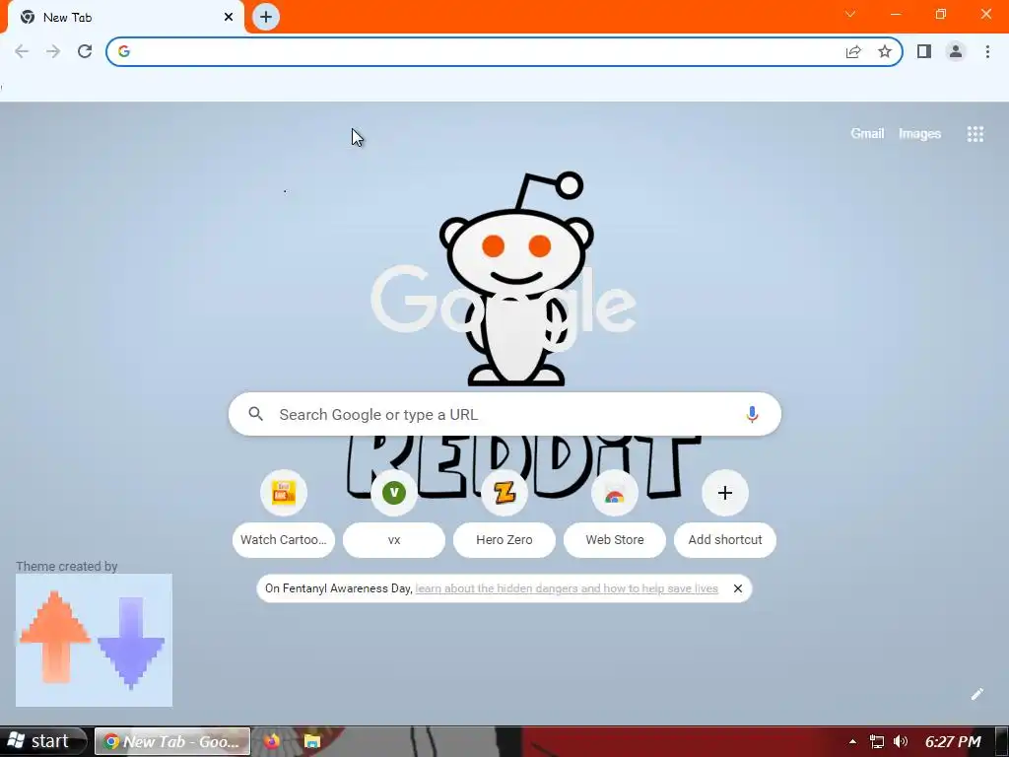Click the magnifier icon in search box
The height and width of the screenshot is (757, 1009).
click(x=255, y=414)
